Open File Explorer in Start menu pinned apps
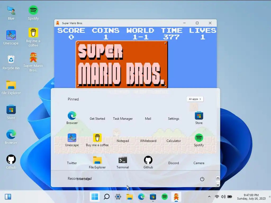 coord(97,162)
